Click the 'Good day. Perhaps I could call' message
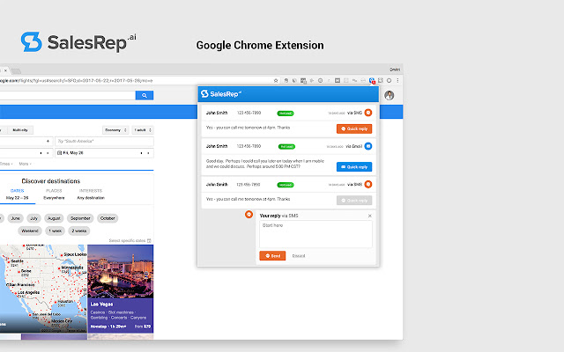 point(265,164)
